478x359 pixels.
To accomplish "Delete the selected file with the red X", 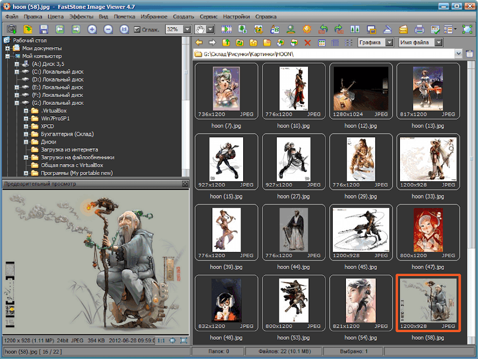I will (x=308, y=42).
